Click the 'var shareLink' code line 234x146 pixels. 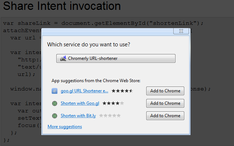click(x=103, y=23)
